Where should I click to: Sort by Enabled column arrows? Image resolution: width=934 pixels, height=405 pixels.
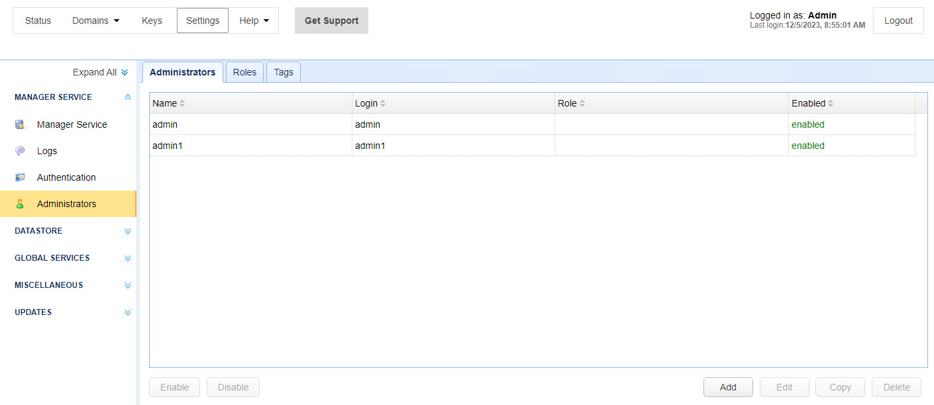(x=831, y=103)
